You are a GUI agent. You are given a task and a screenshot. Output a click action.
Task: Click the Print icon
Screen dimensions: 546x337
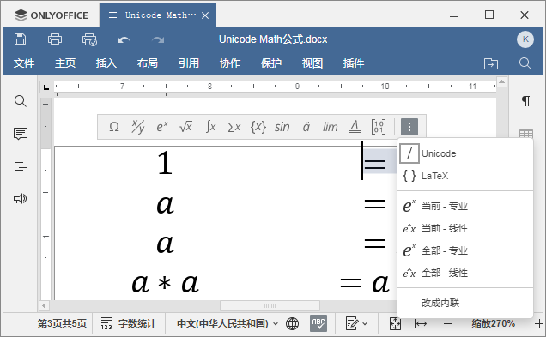click(55, 39)
